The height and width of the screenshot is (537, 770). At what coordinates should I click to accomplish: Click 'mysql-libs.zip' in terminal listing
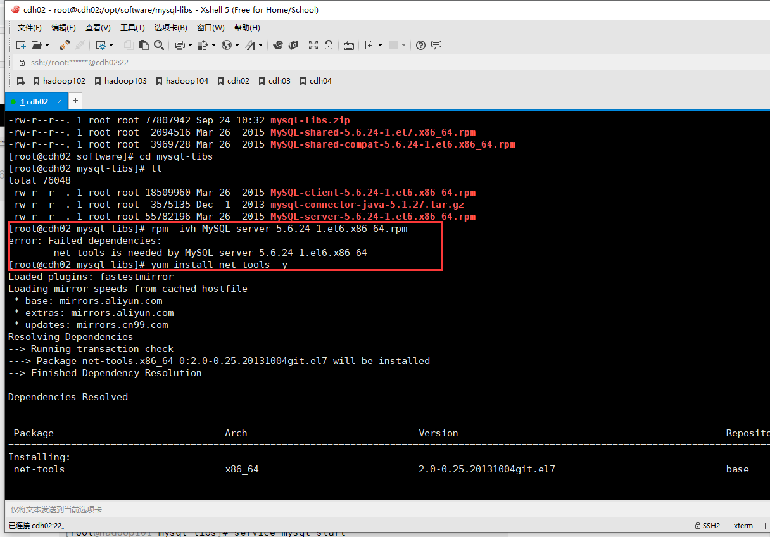point(310,120)
